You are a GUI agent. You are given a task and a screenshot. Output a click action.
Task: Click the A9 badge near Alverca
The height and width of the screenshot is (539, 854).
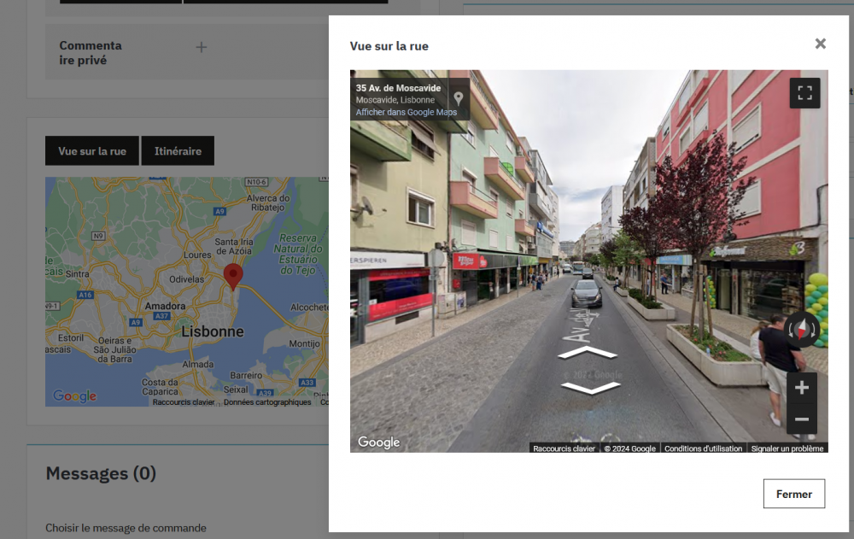(219, 212)
